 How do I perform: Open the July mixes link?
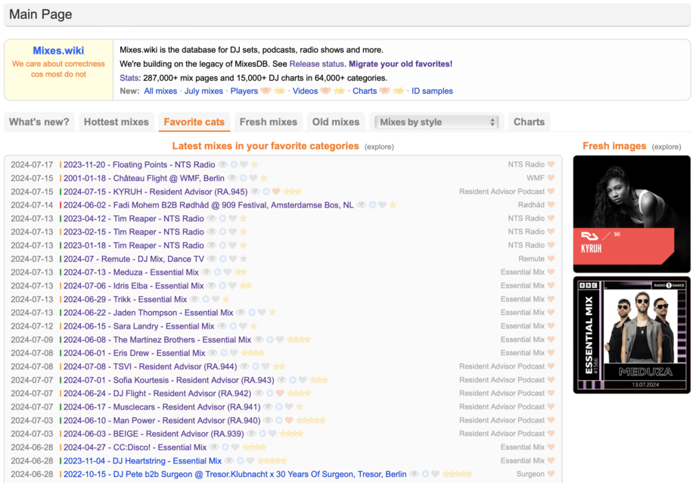(x=204, y=91)
